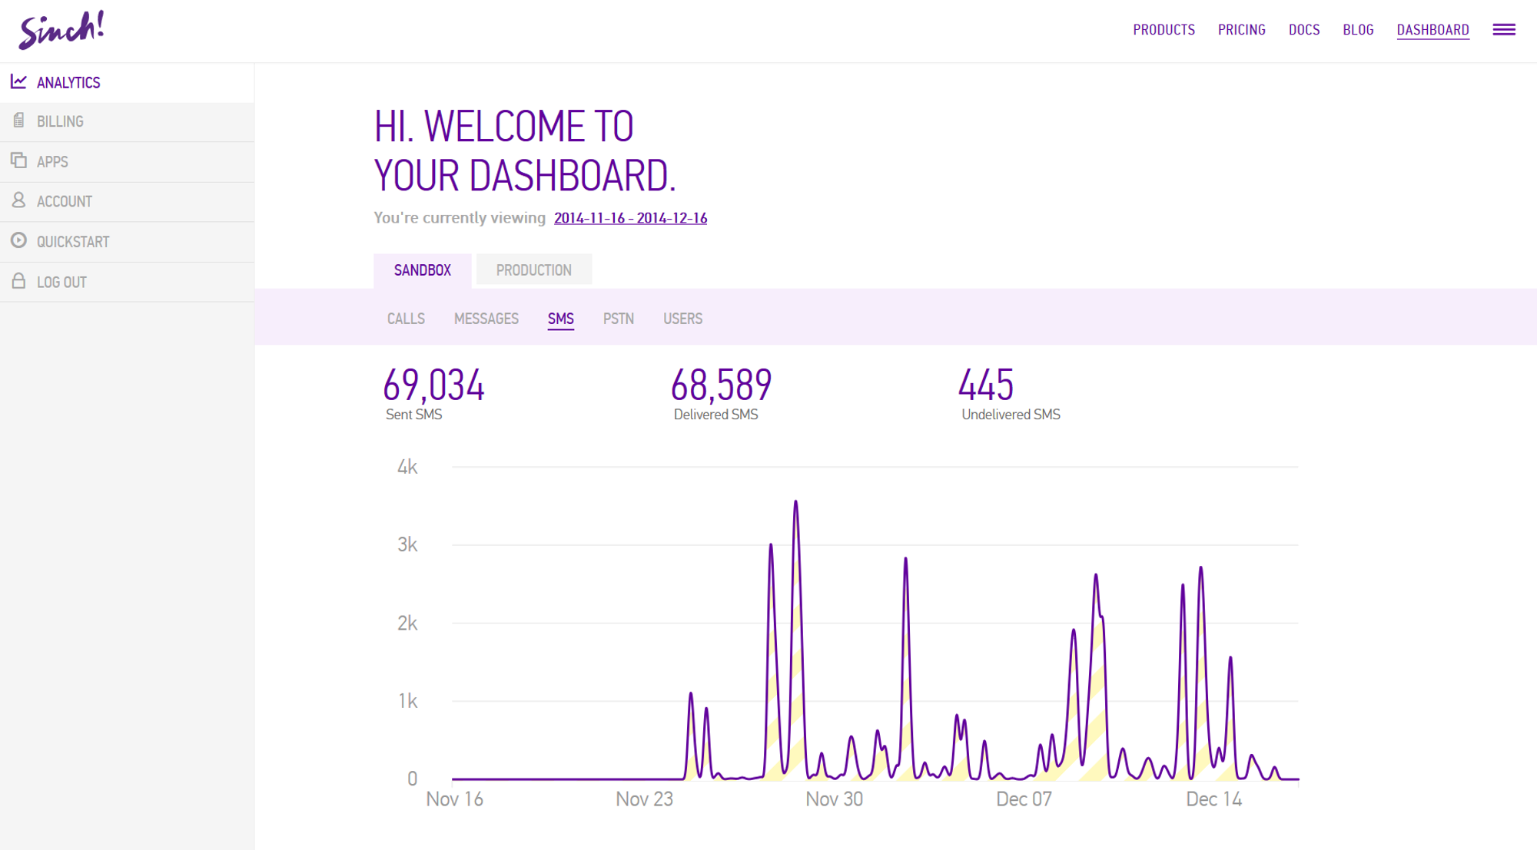Click the highest peak on the SMS chart
The height and width of the screenshot is (850, 1537).
pyautogui.click(x=795, y=502)
